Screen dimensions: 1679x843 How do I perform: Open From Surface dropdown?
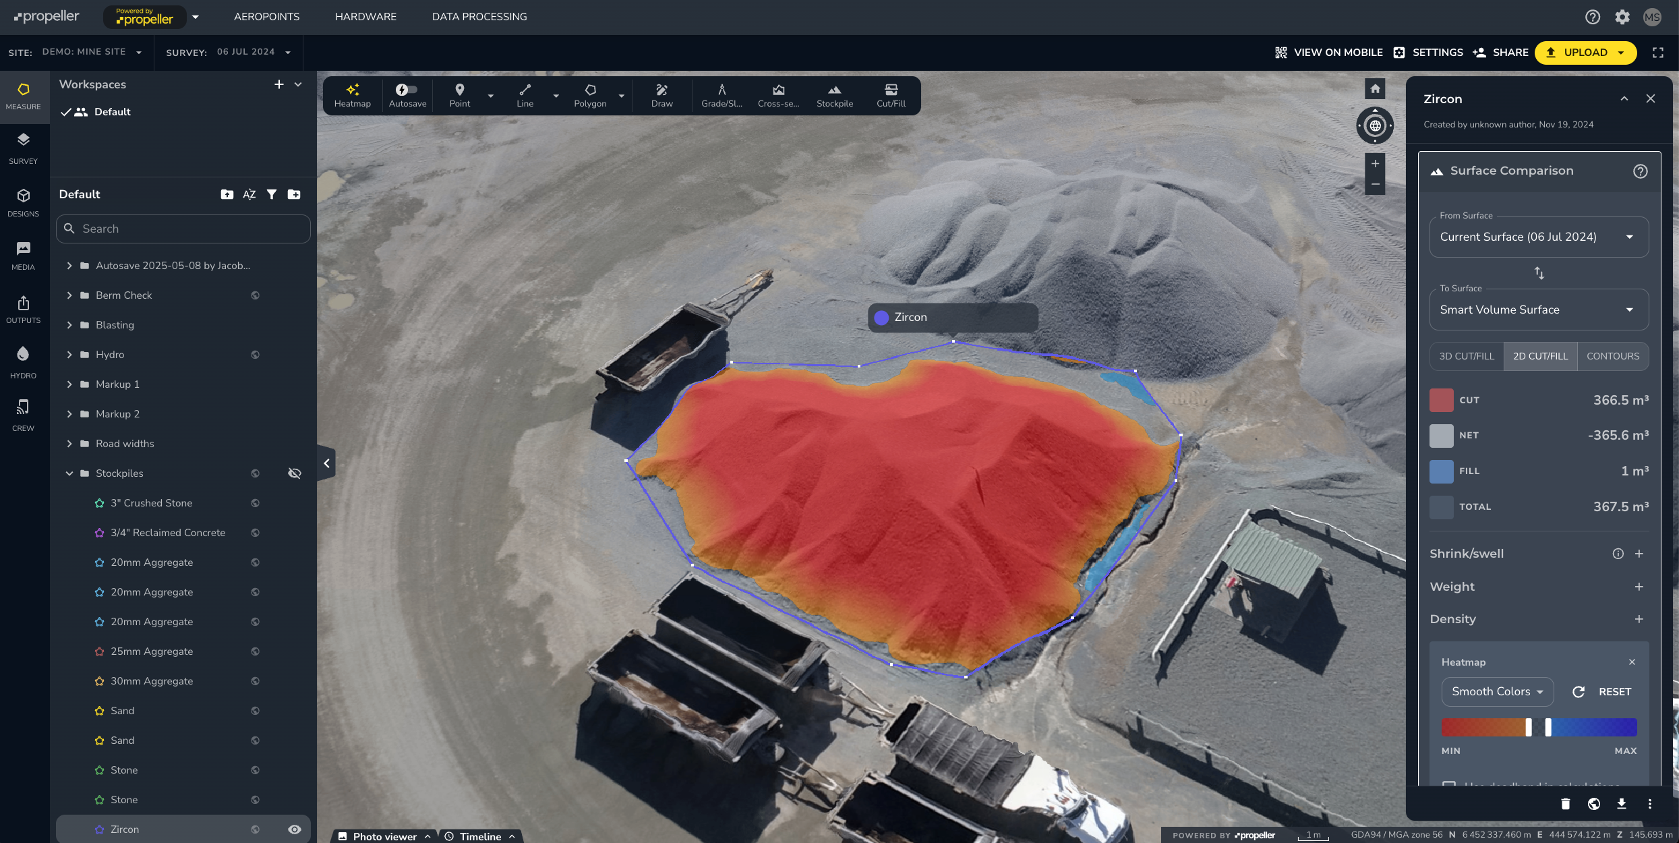[1539, 237]
